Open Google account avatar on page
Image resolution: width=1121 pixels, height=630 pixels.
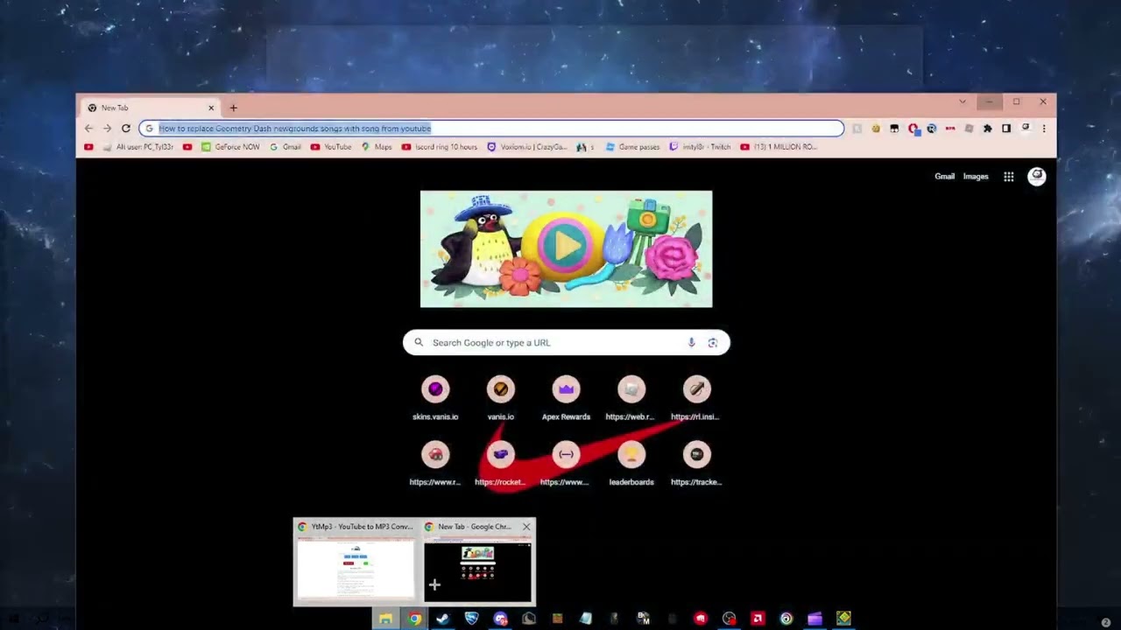1037,177
